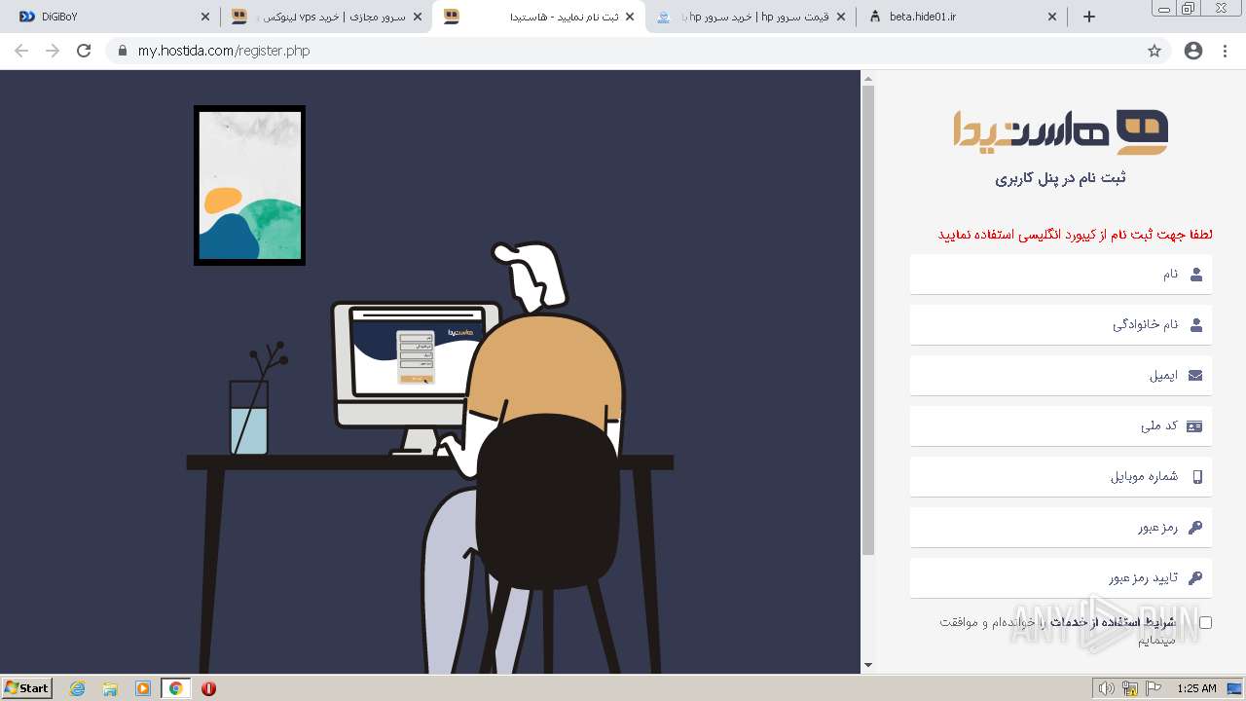This screenshot has height=701, width=1246.
Task: Bookmark this page with star icon
Action: tap(1154, 51)
